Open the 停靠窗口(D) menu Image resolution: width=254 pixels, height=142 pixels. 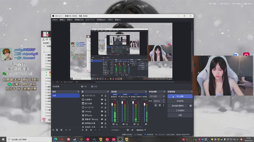point(79,20)
